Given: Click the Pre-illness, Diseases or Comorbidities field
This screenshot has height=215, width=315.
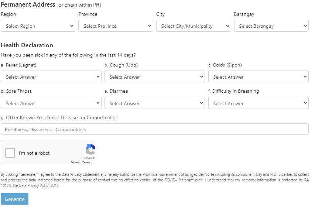Looking at the screenshot, I should point(154,129).
